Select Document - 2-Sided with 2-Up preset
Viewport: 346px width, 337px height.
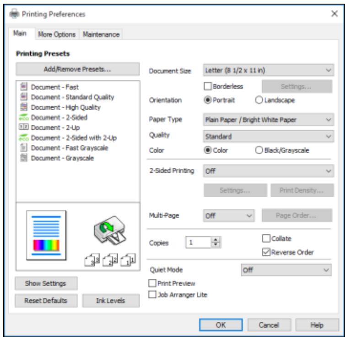[x=74, y=138]
